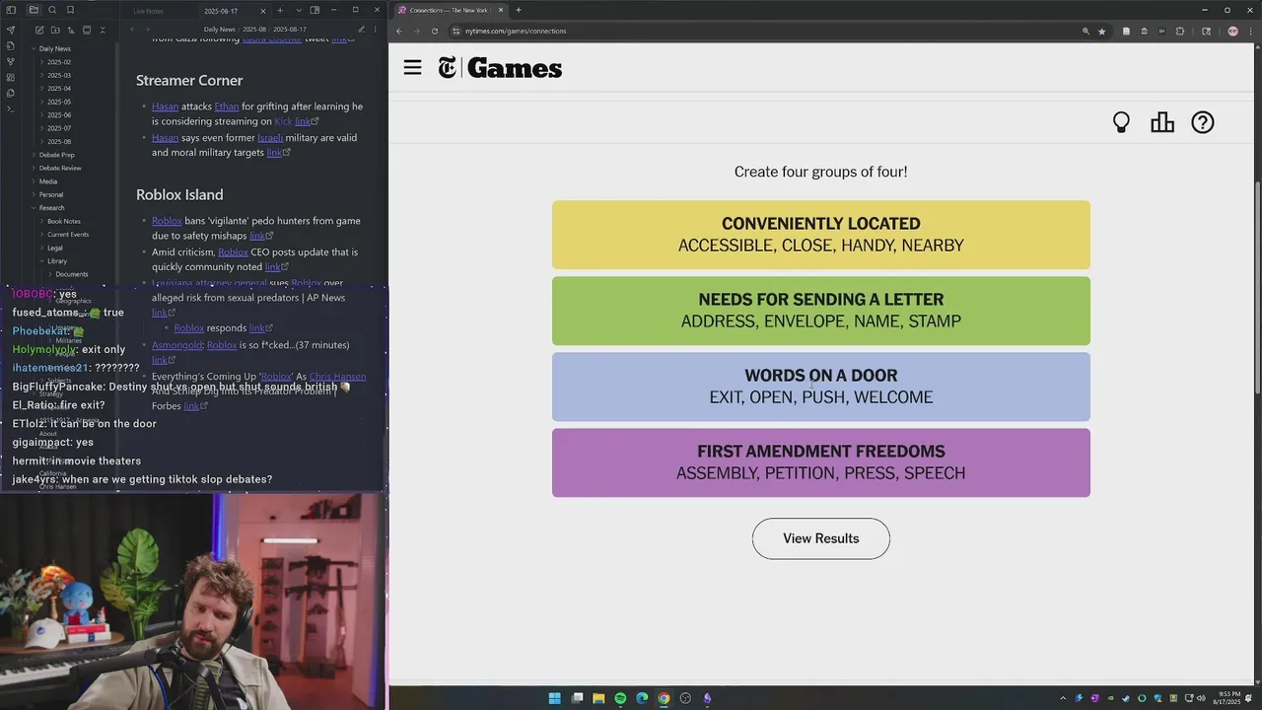Image resolution: width=1262 pixels, height=710 pixels.
Task: Open the Israeli link in the note
Action: 269,138
